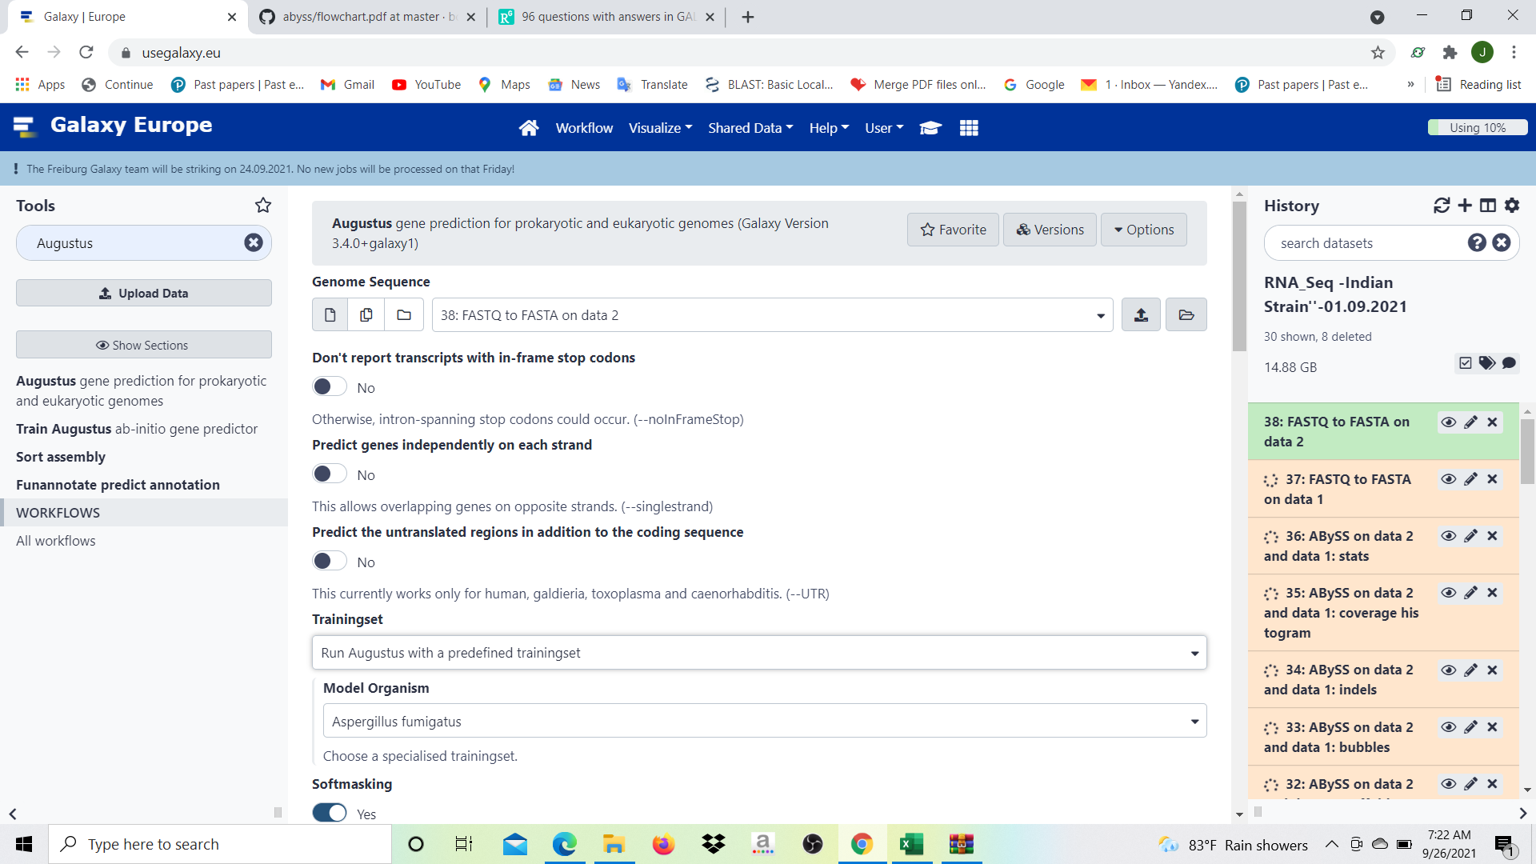
Task: Click the multiple datasets icon for Genome Sequence
Action: tap(366, 315)
